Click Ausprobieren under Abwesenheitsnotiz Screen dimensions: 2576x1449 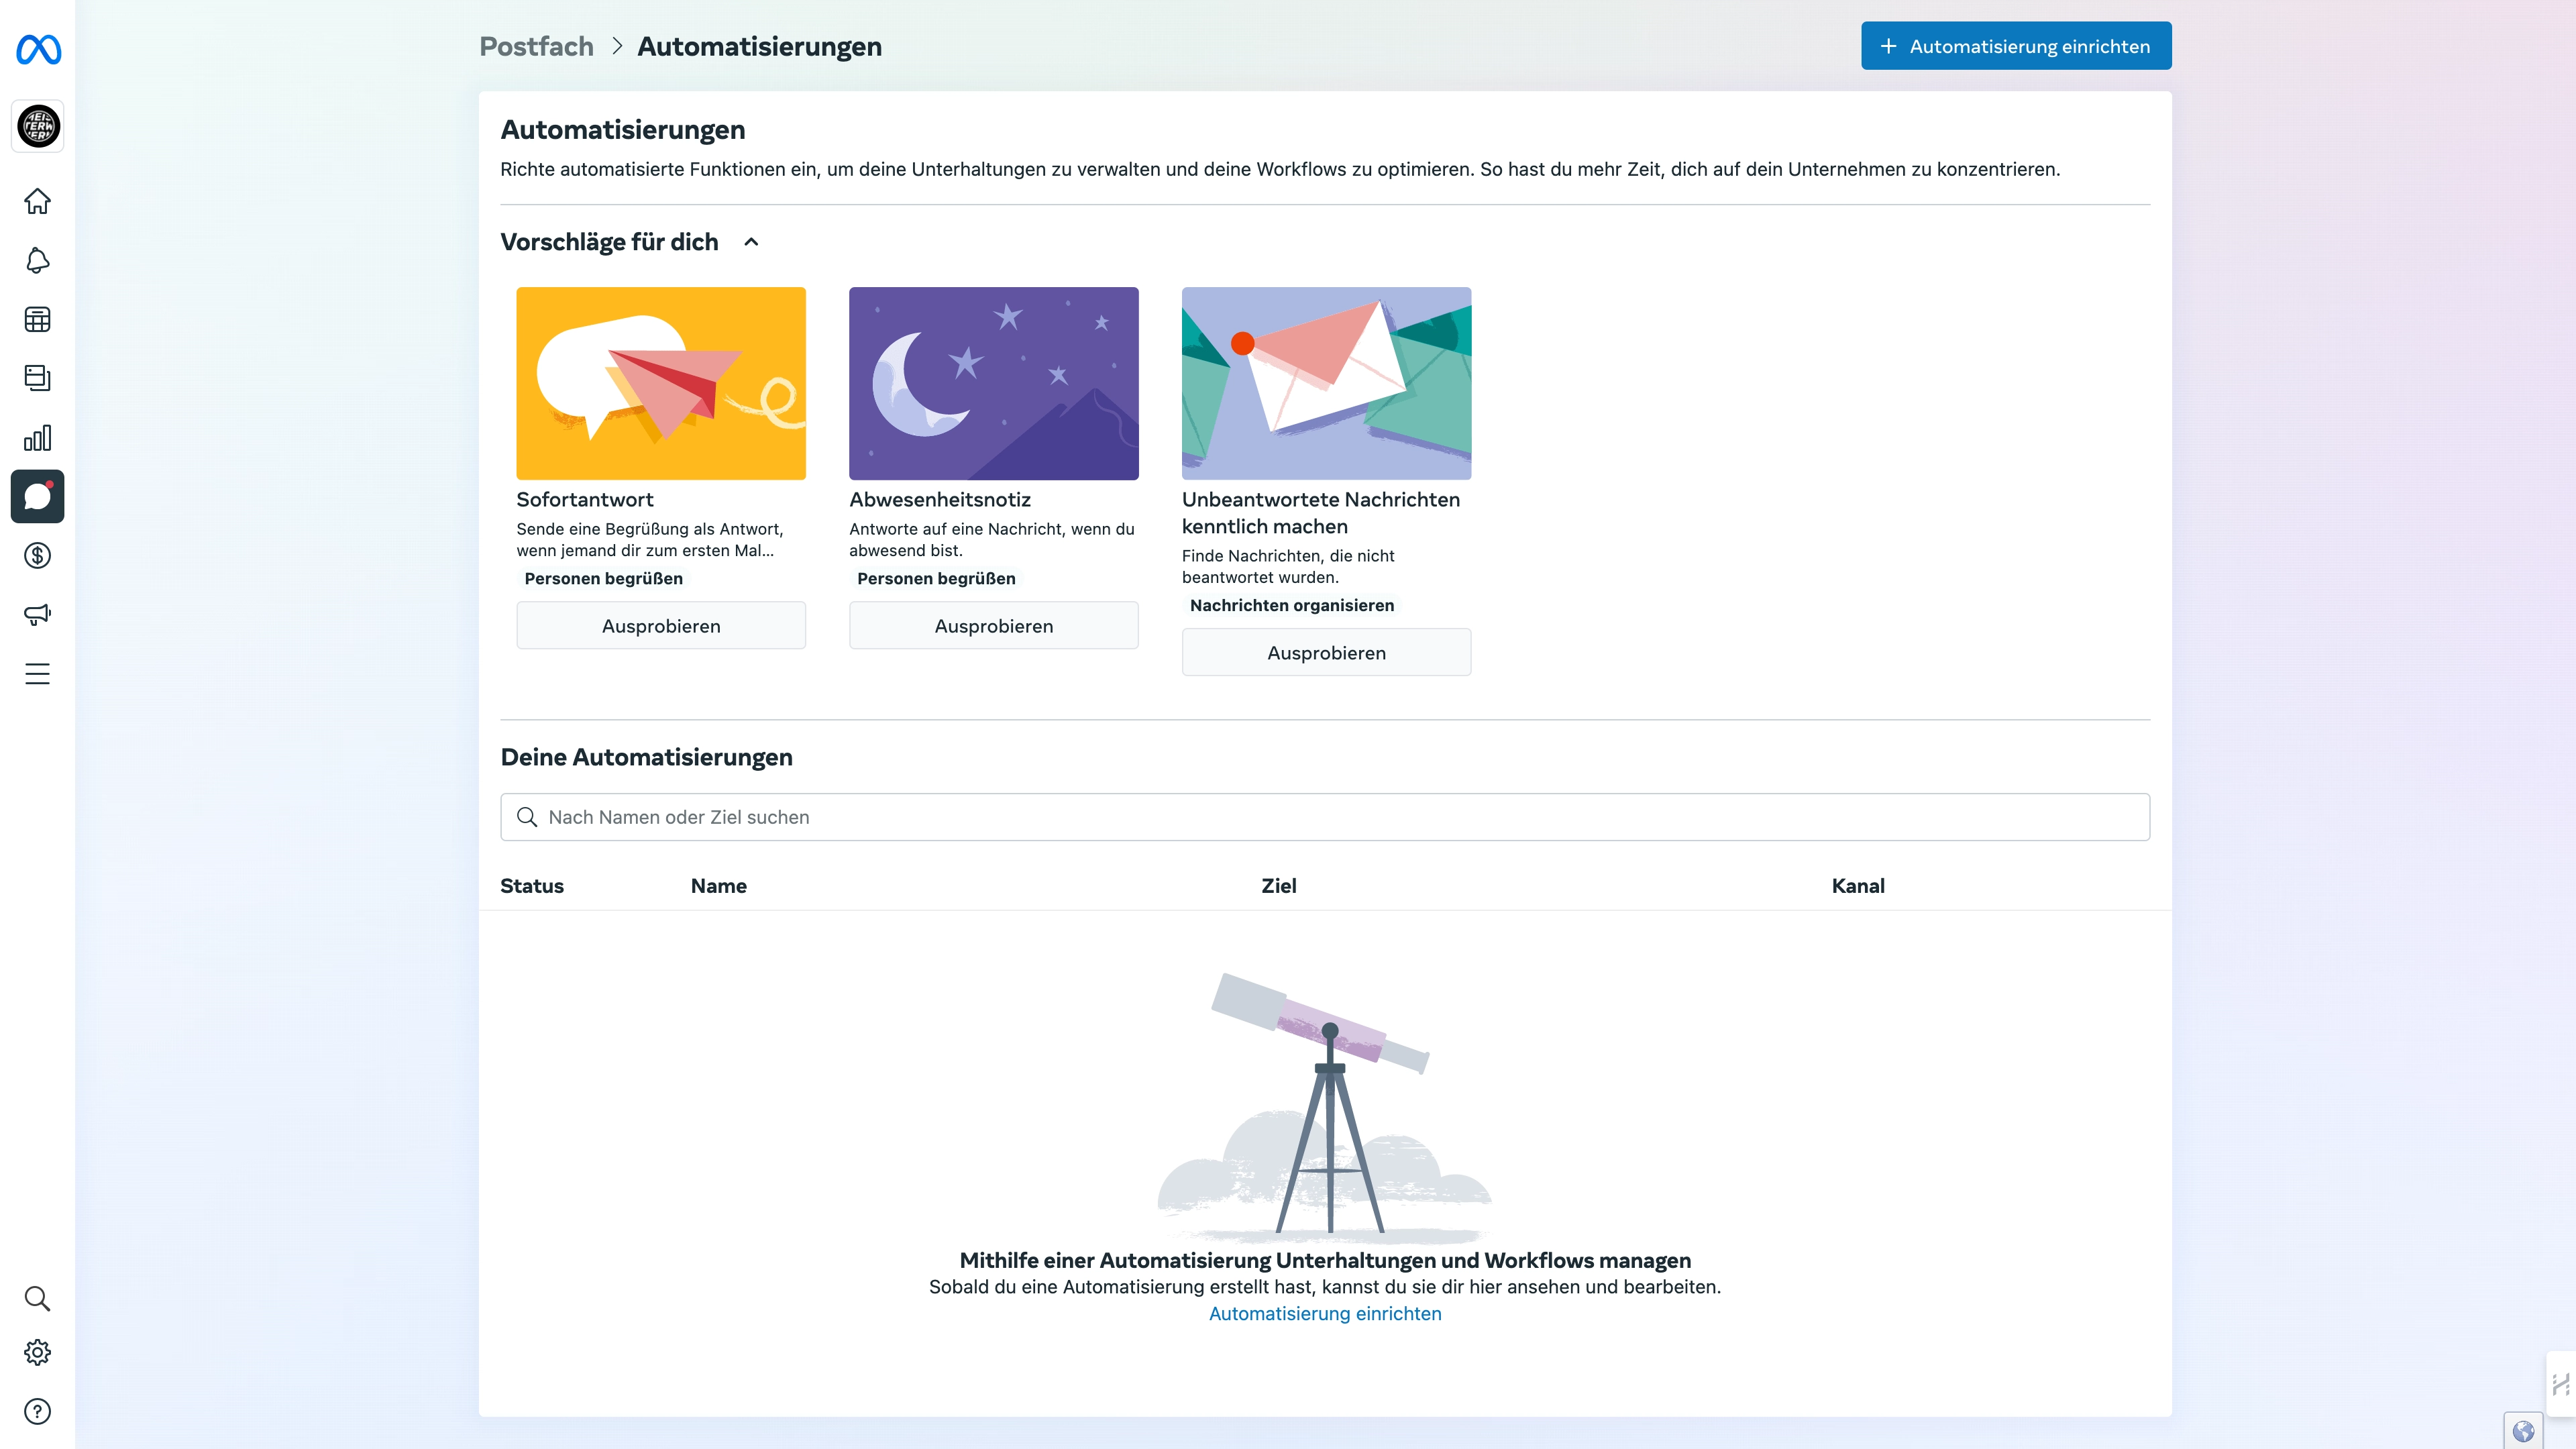pyautogui.click(x=994, y=626)
